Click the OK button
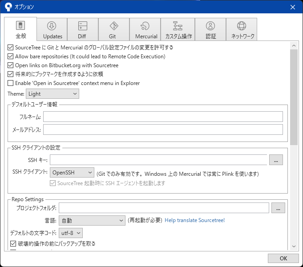Image resolution: width=303 pixels, height=267 pixels. click(283, 258)
